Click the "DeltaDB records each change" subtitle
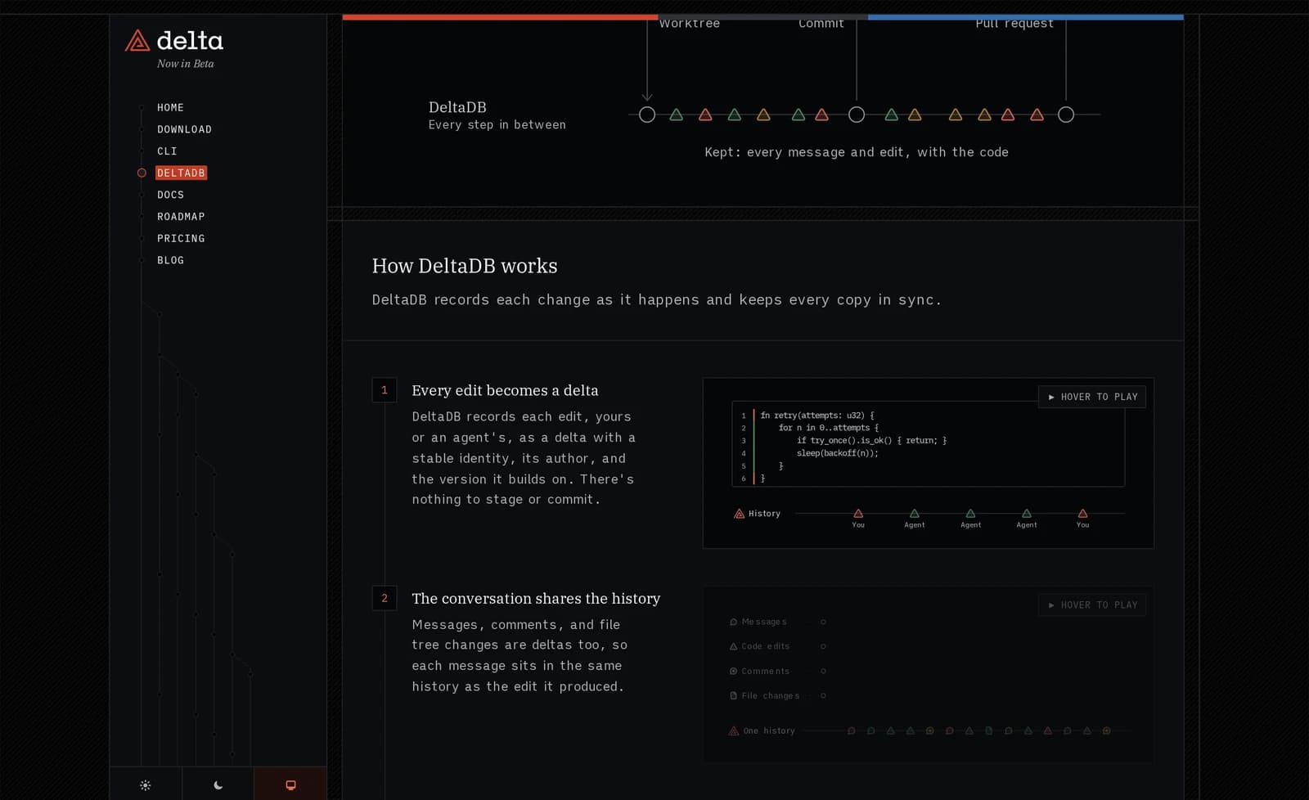The width and height of the screenshot is (1309, 800). click(x=656, y=299)
